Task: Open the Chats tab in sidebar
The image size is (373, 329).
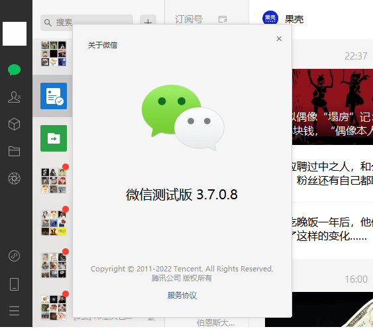Action: point(14,70)
